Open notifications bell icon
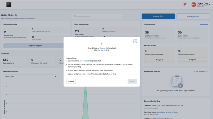The image size is (213, 119). pos(184,5)
